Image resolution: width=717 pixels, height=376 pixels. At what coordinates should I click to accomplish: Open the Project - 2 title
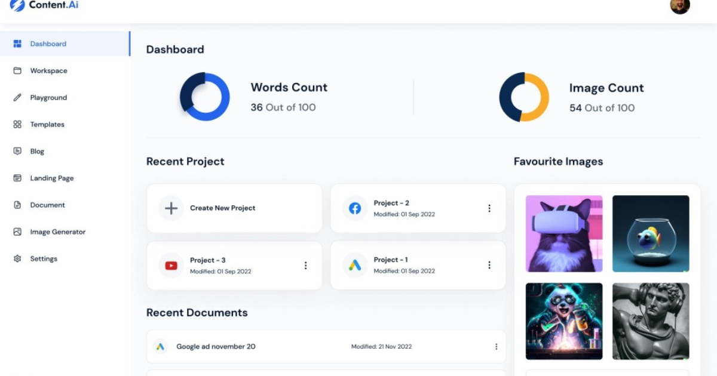pos(391,203)
